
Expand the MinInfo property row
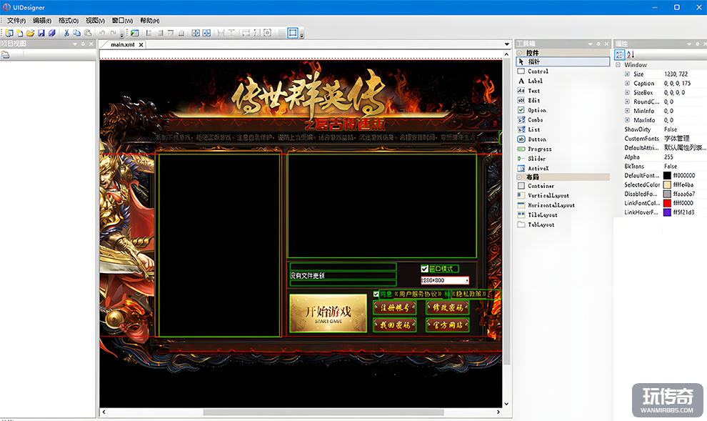627,111
